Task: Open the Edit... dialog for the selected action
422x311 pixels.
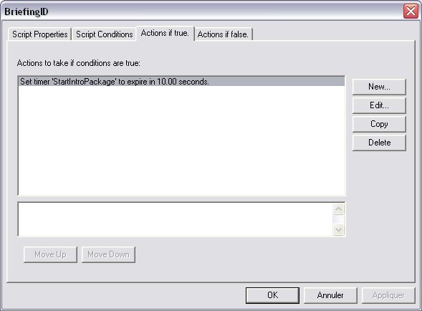Action: 379,105
